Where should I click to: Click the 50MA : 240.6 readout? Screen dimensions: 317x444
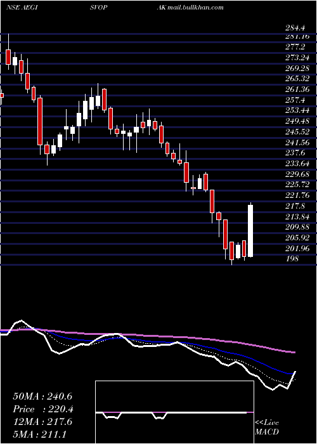tap(42, 396)
